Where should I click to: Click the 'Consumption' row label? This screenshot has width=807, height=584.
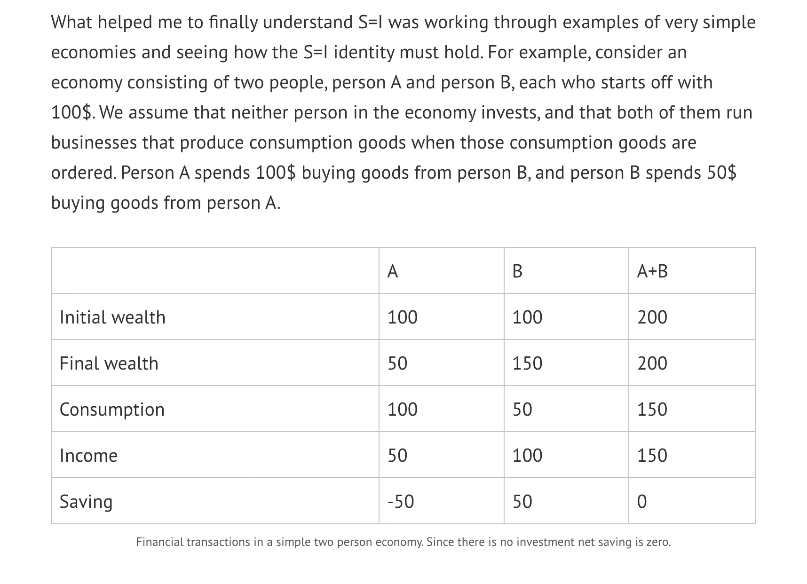click(x=112, y=410)
